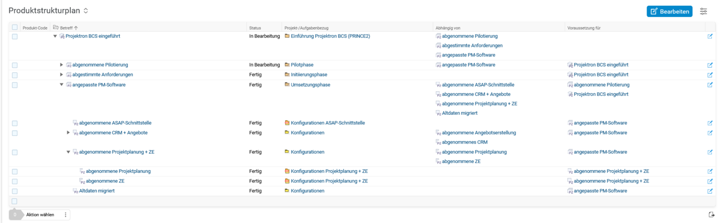Click export icon at bottom right
This screenshot has height=223, width=719.
click(x=711, y=215)
